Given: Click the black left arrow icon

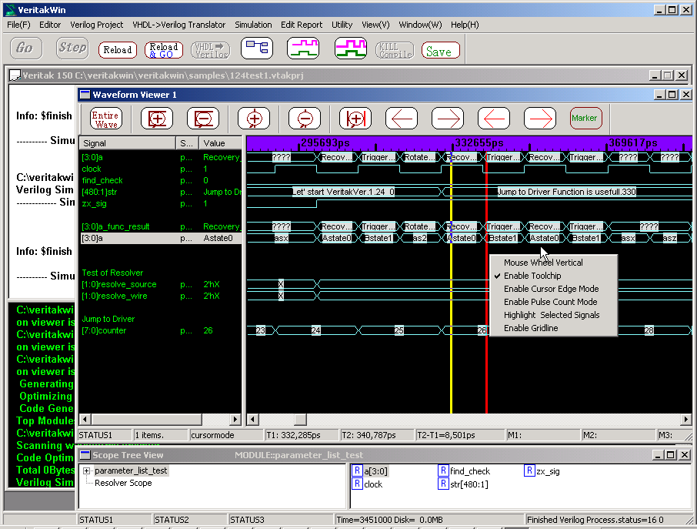Looking at the screenshot, I should [401, 119].
